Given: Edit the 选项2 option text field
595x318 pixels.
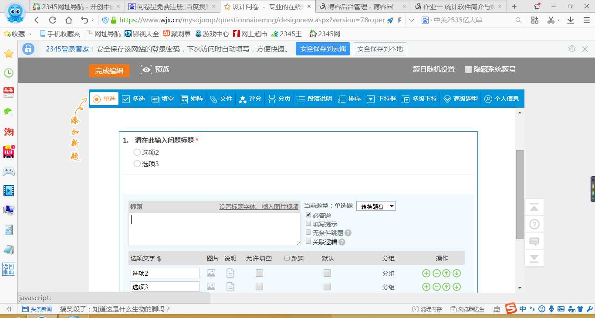Looking at the screenshot, I should pos(165,273).
